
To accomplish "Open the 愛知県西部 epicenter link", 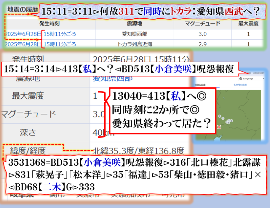I will coord(113,78).
